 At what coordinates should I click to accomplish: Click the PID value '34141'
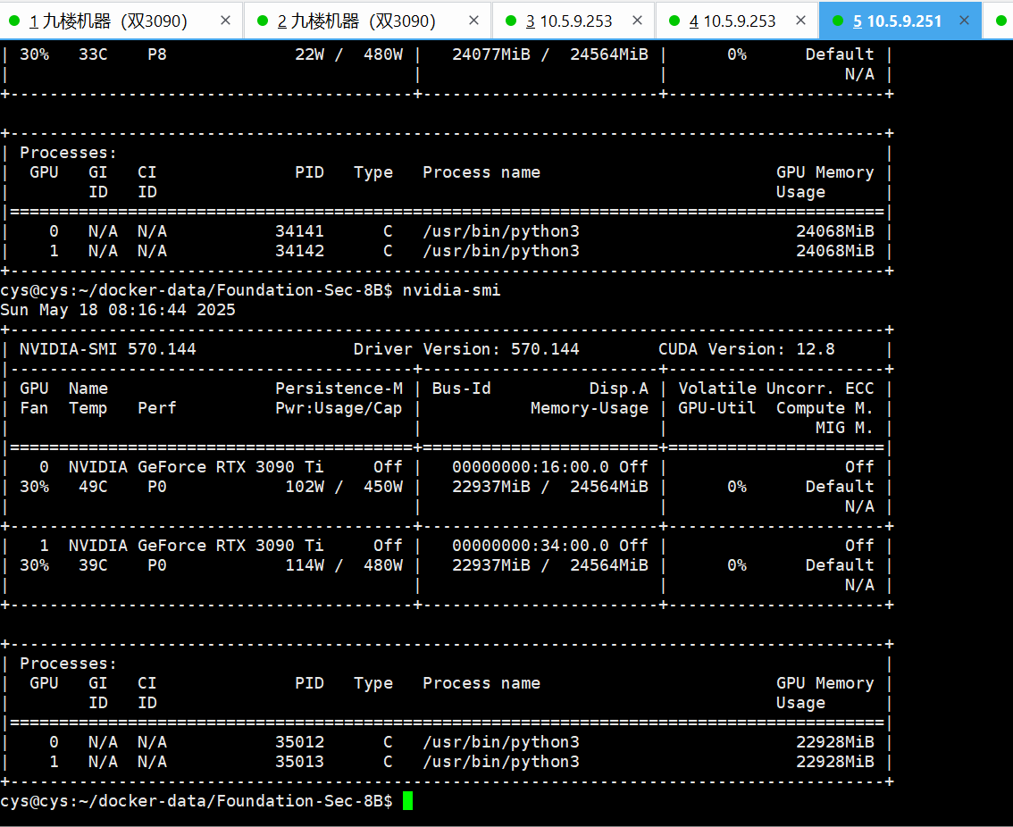300,231
